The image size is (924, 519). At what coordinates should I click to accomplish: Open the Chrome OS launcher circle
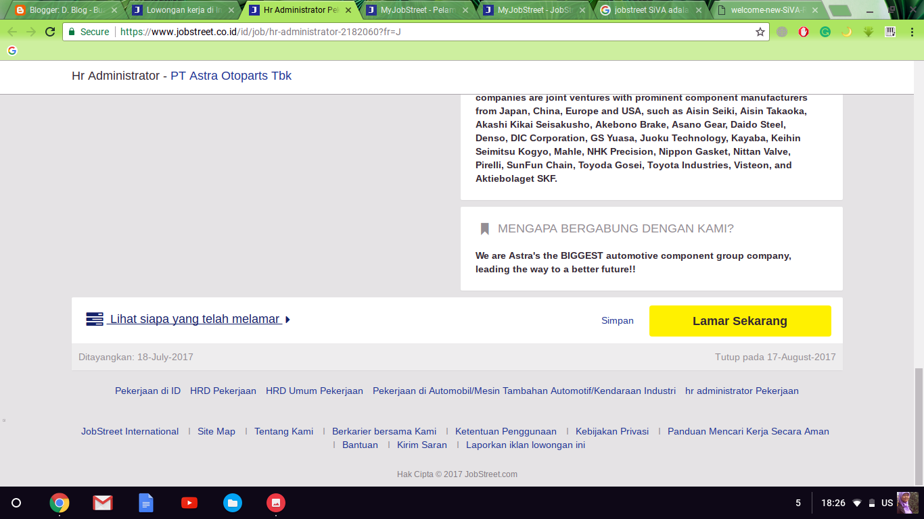coord(16,503)
